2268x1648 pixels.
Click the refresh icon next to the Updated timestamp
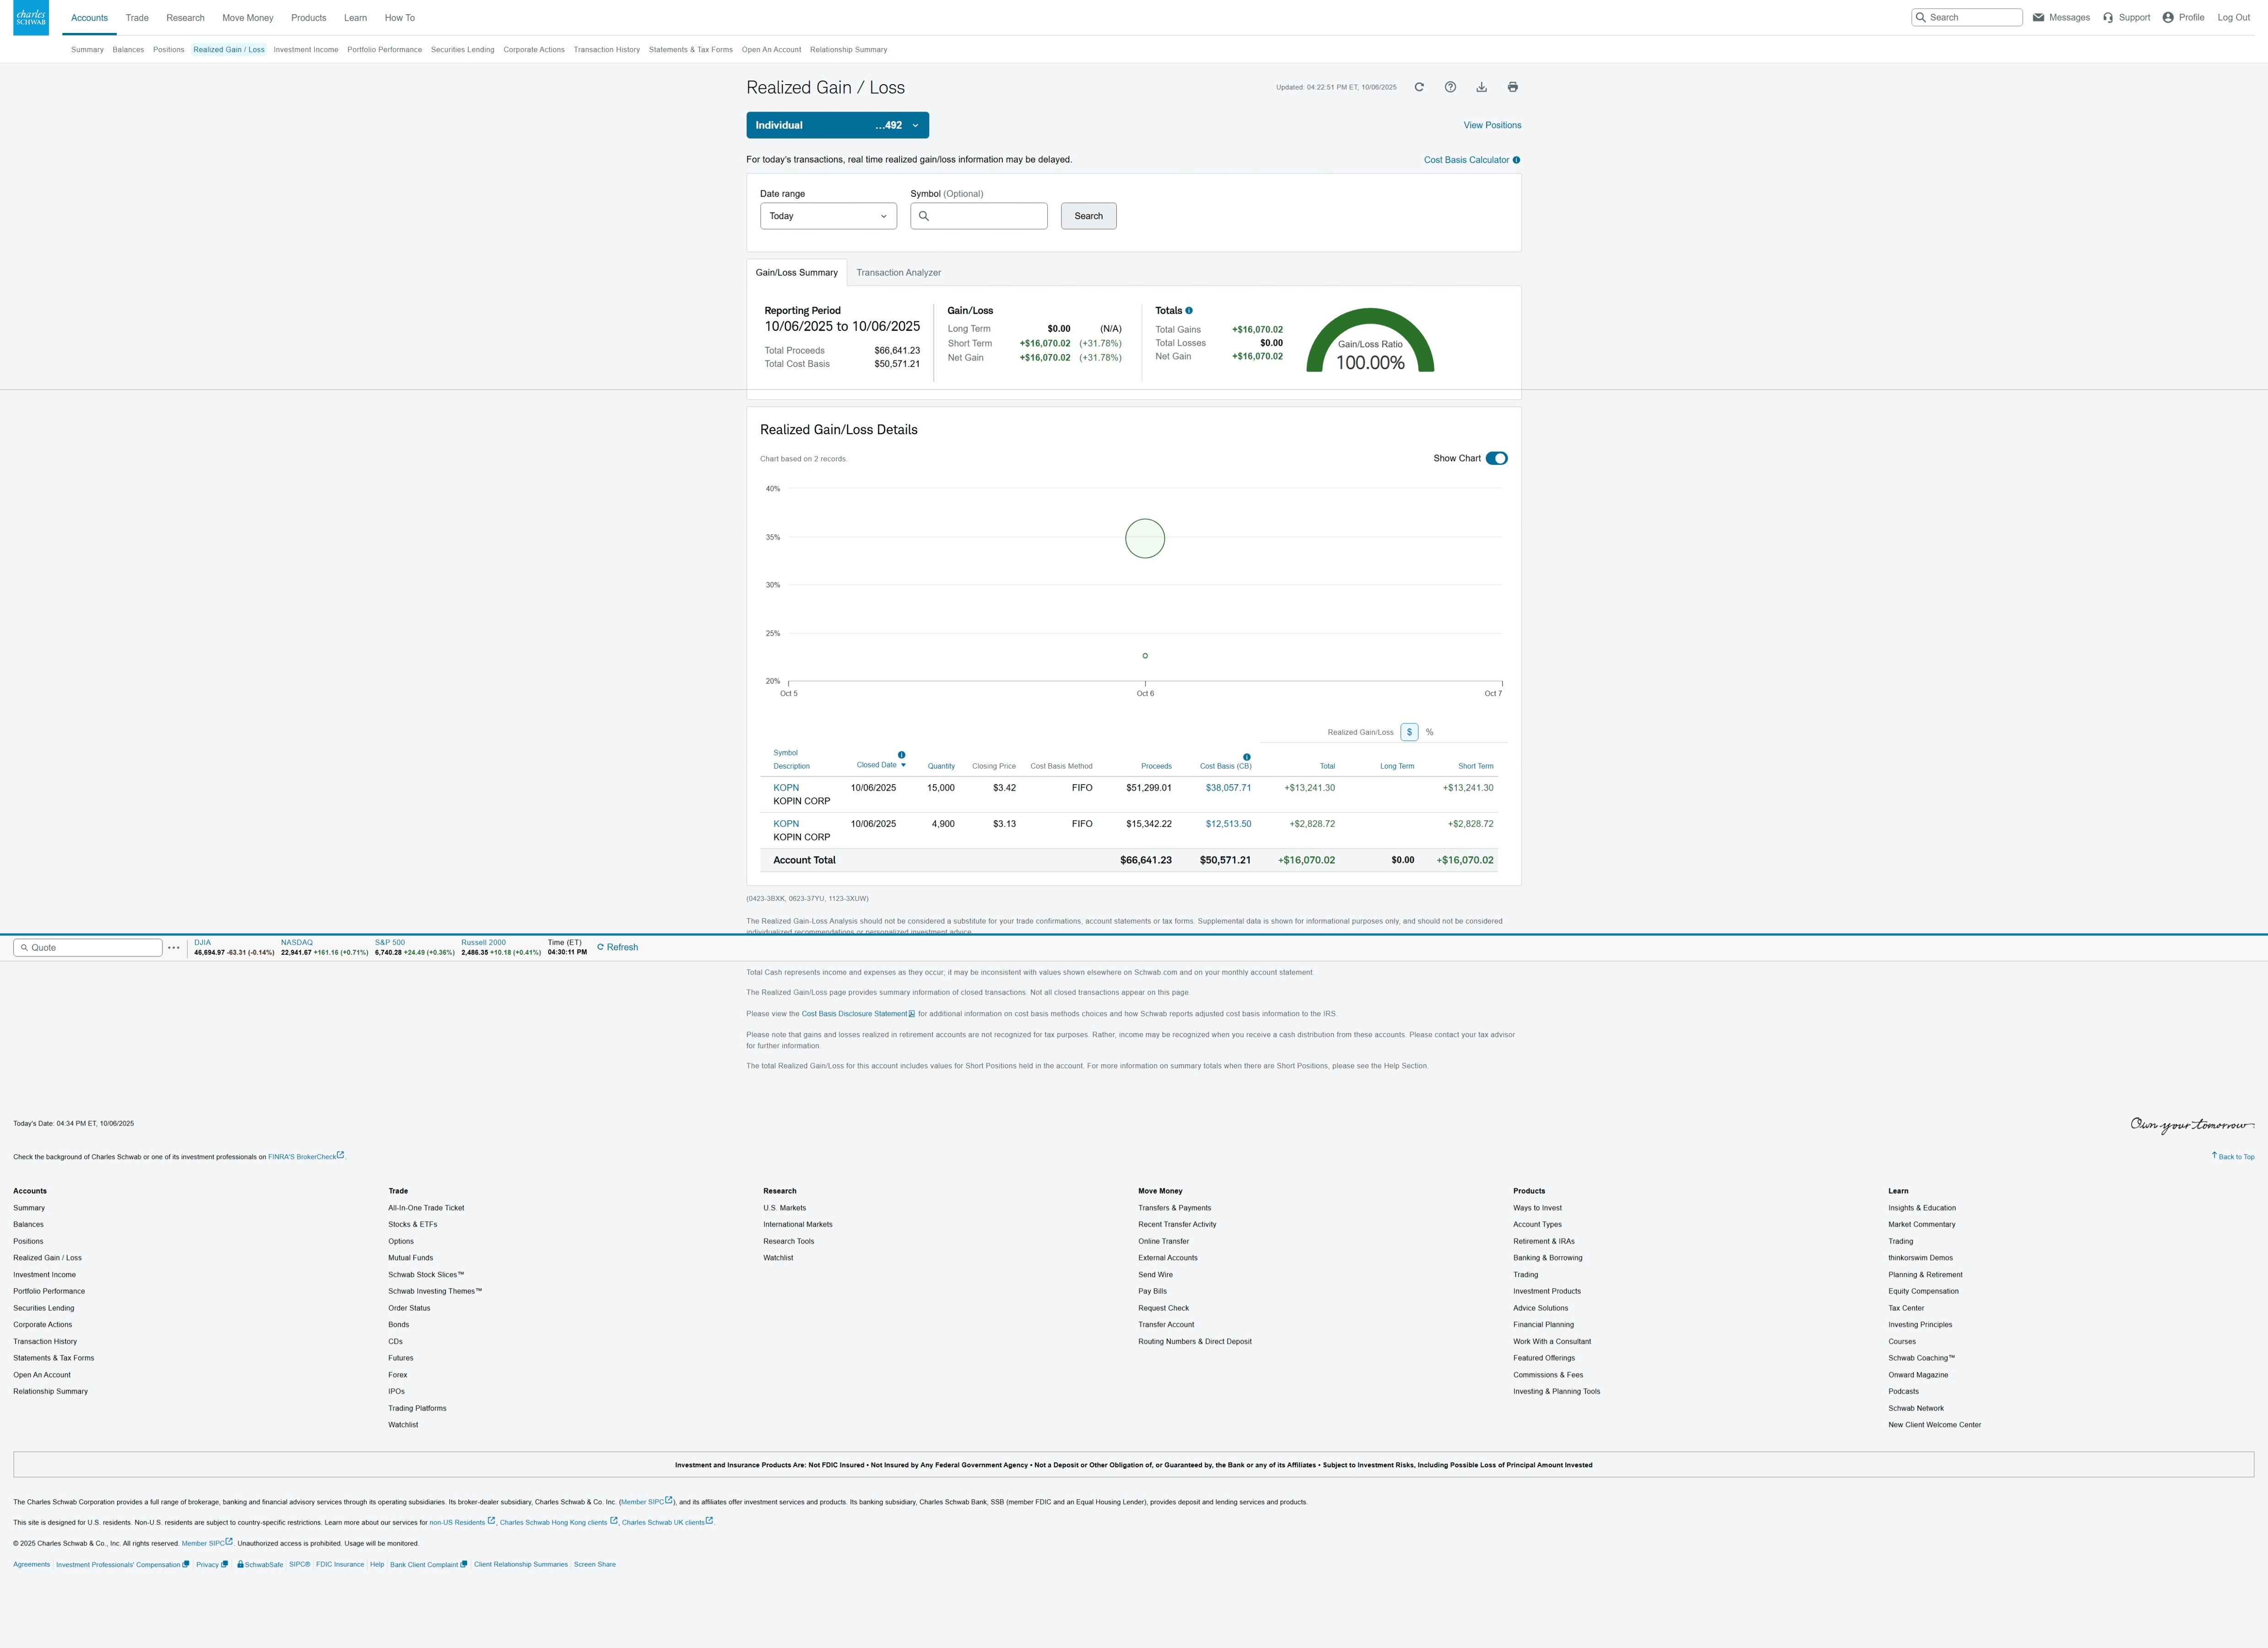tap(1418, 87)
